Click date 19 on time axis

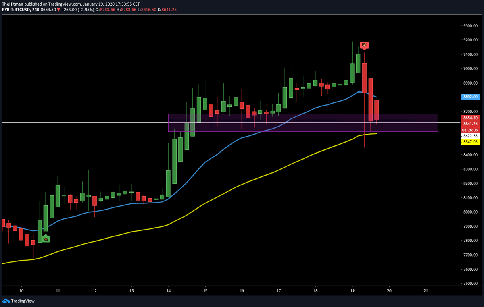[352, 290]
